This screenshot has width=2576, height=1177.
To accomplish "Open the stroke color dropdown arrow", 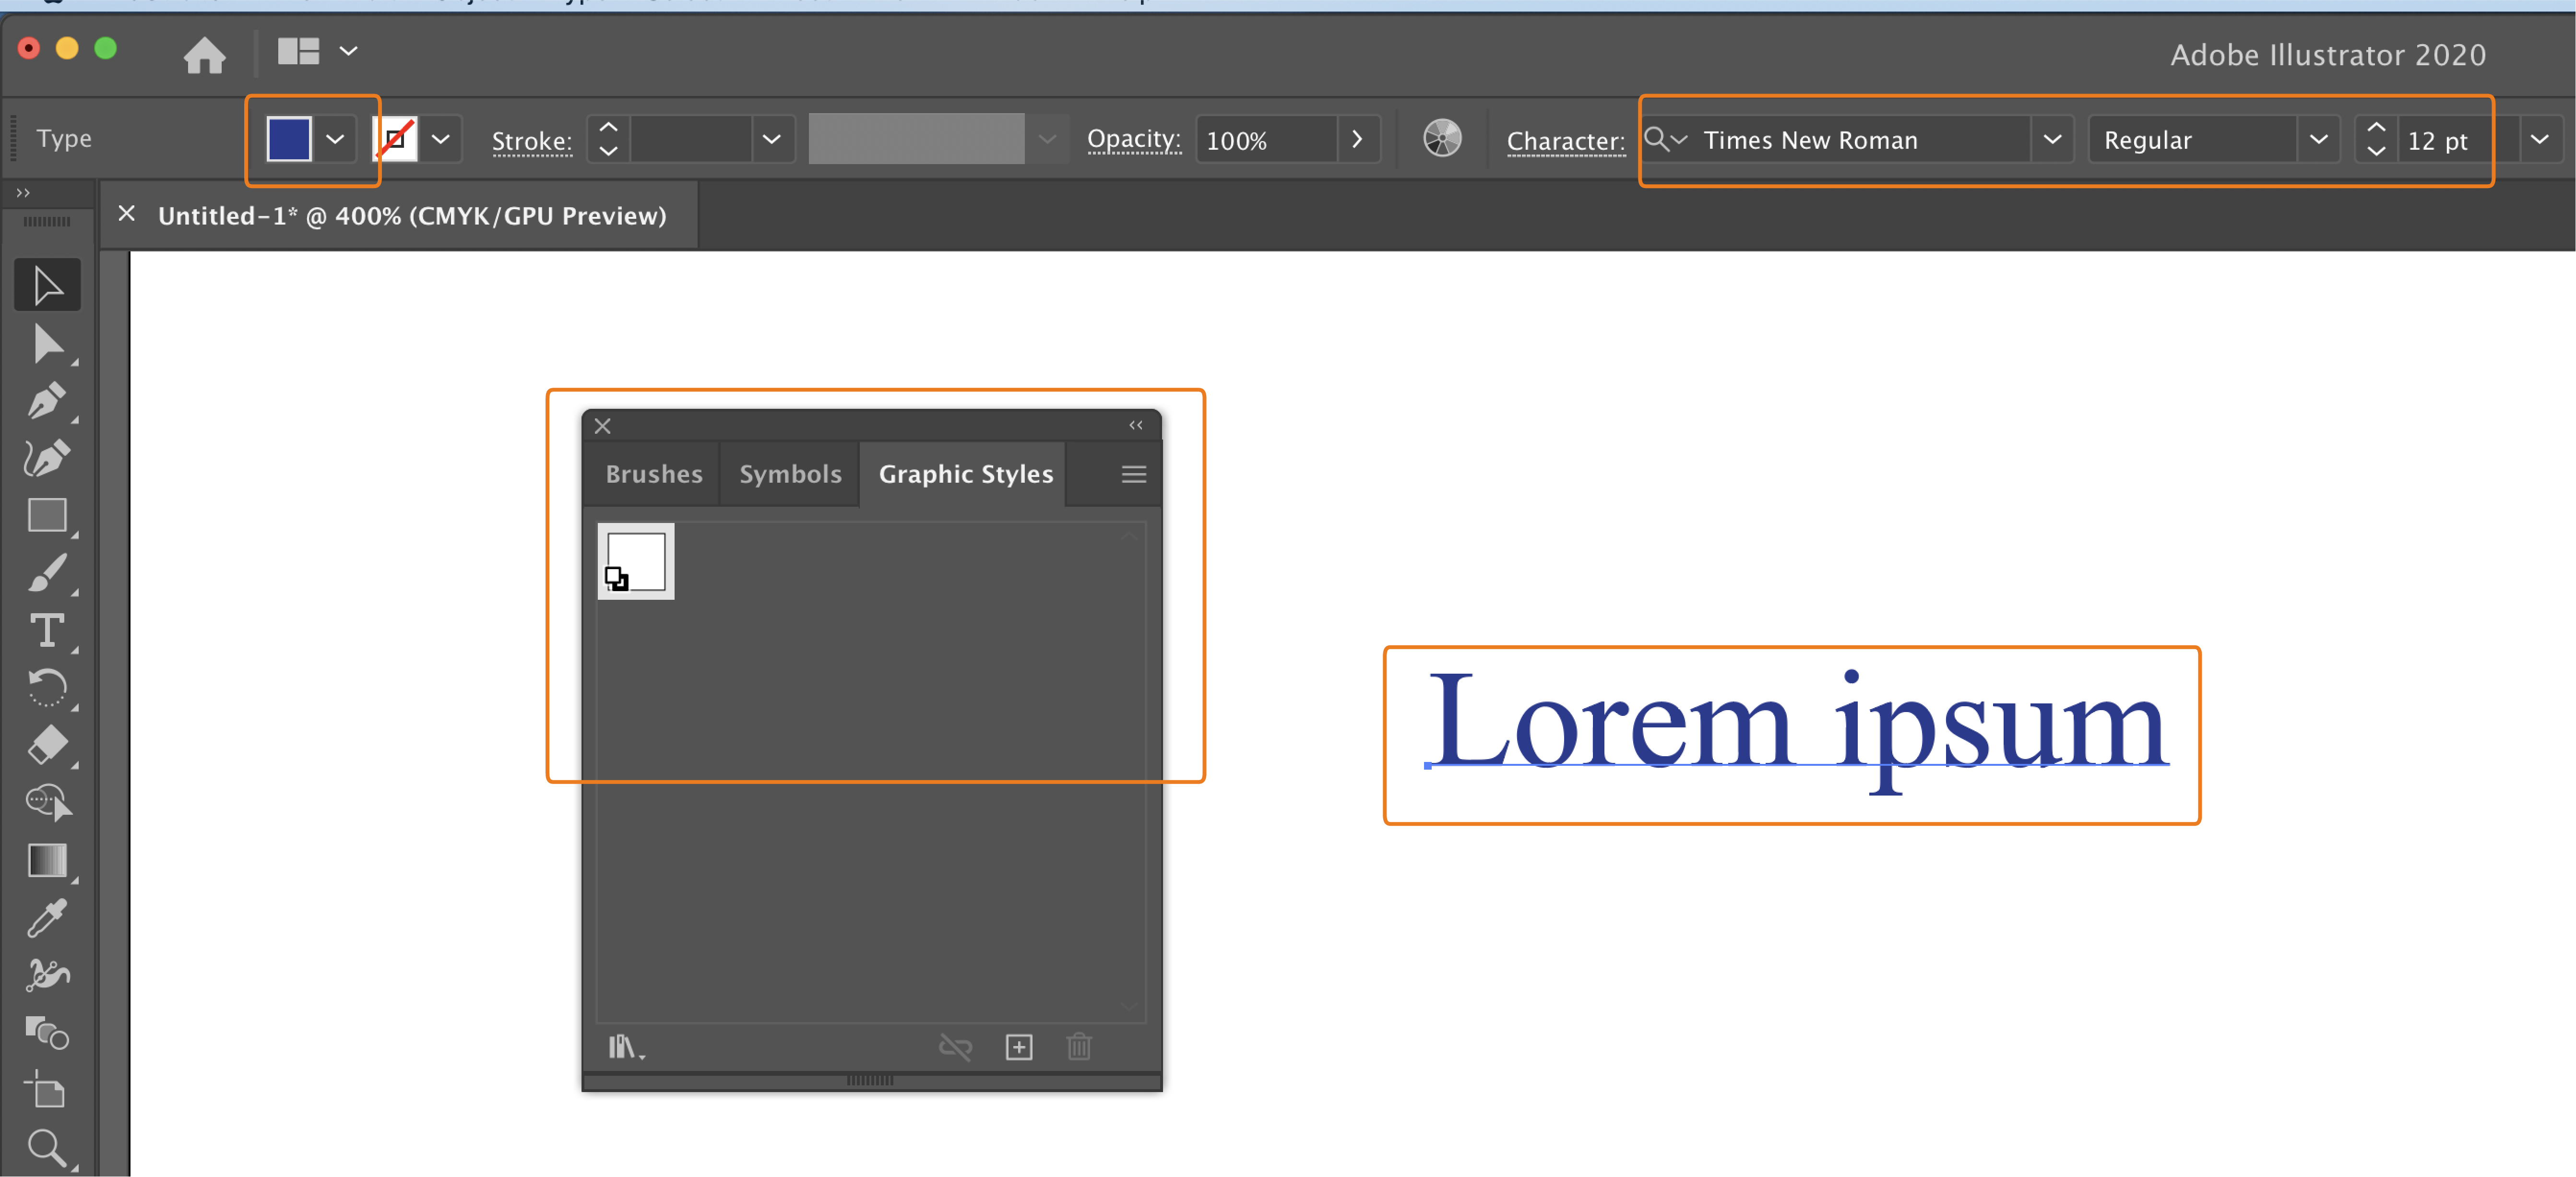I will tap(440, 139).
